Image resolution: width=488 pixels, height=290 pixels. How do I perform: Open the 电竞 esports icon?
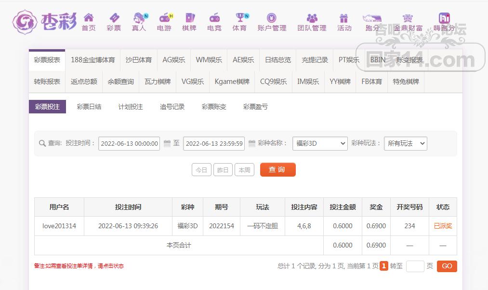pos(214,18)
